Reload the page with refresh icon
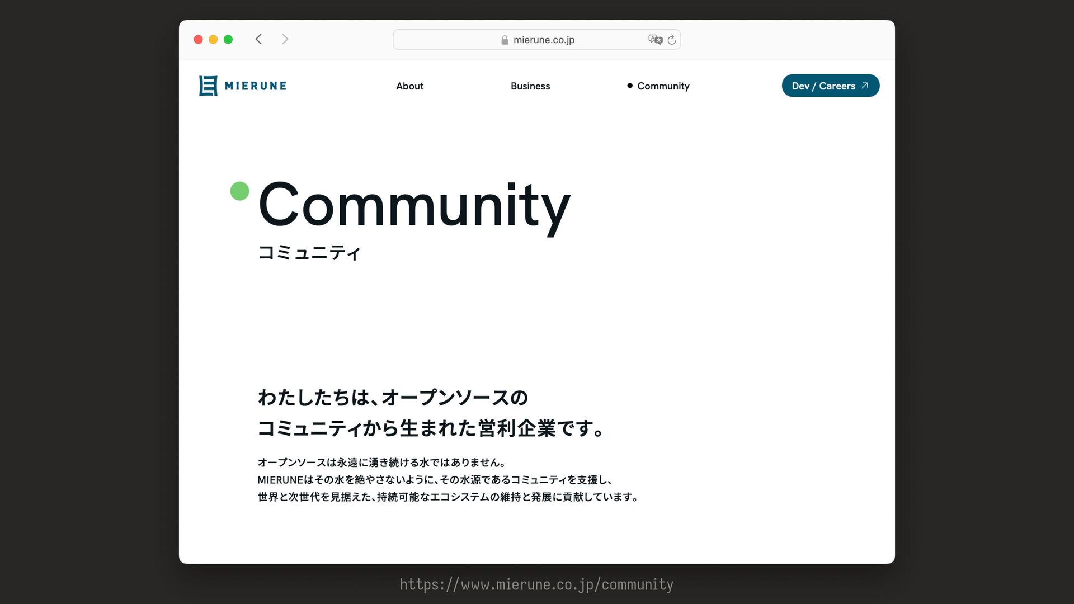This screenshot has height=604, width=1074. point(672,40)
